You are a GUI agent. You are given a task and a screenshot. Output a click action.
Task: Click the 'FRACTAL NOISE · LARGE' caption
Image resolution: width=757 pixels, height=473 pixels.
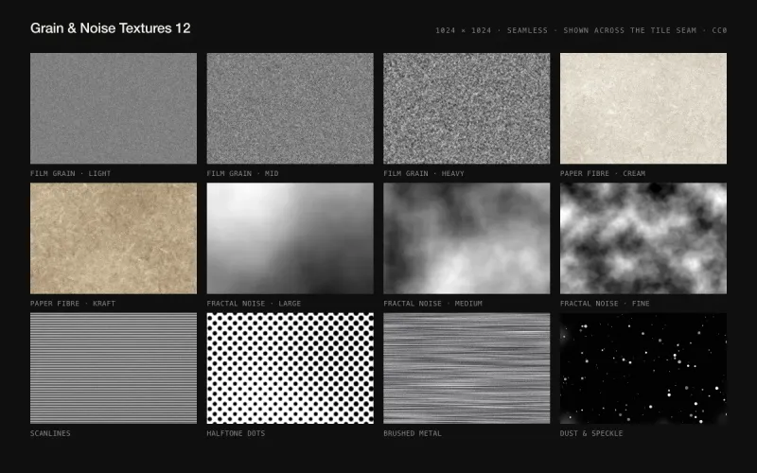tap(254, 304)
